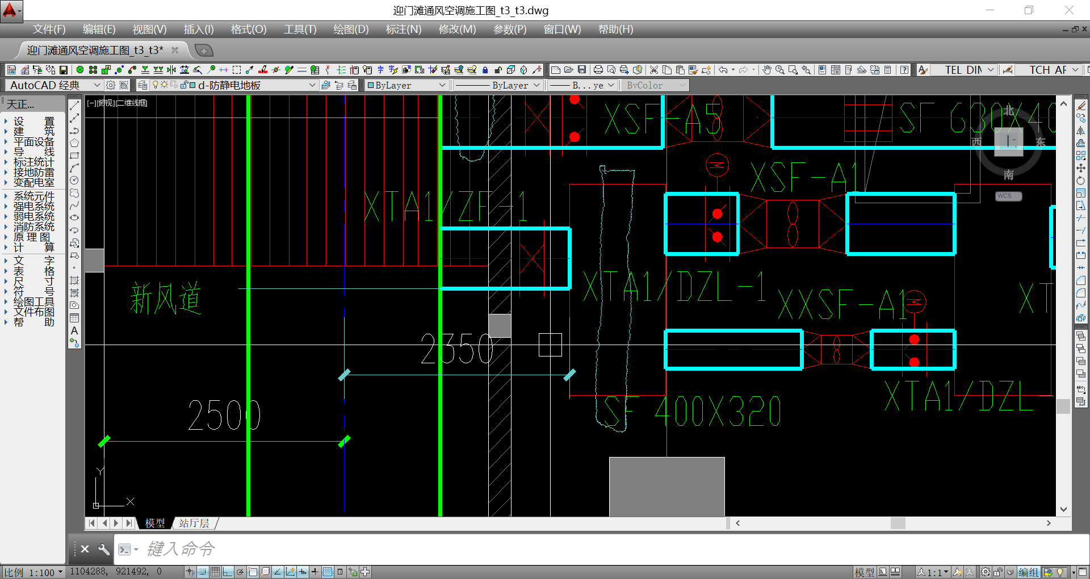Click in the 键入命令 command input field

tap(602, 549)
